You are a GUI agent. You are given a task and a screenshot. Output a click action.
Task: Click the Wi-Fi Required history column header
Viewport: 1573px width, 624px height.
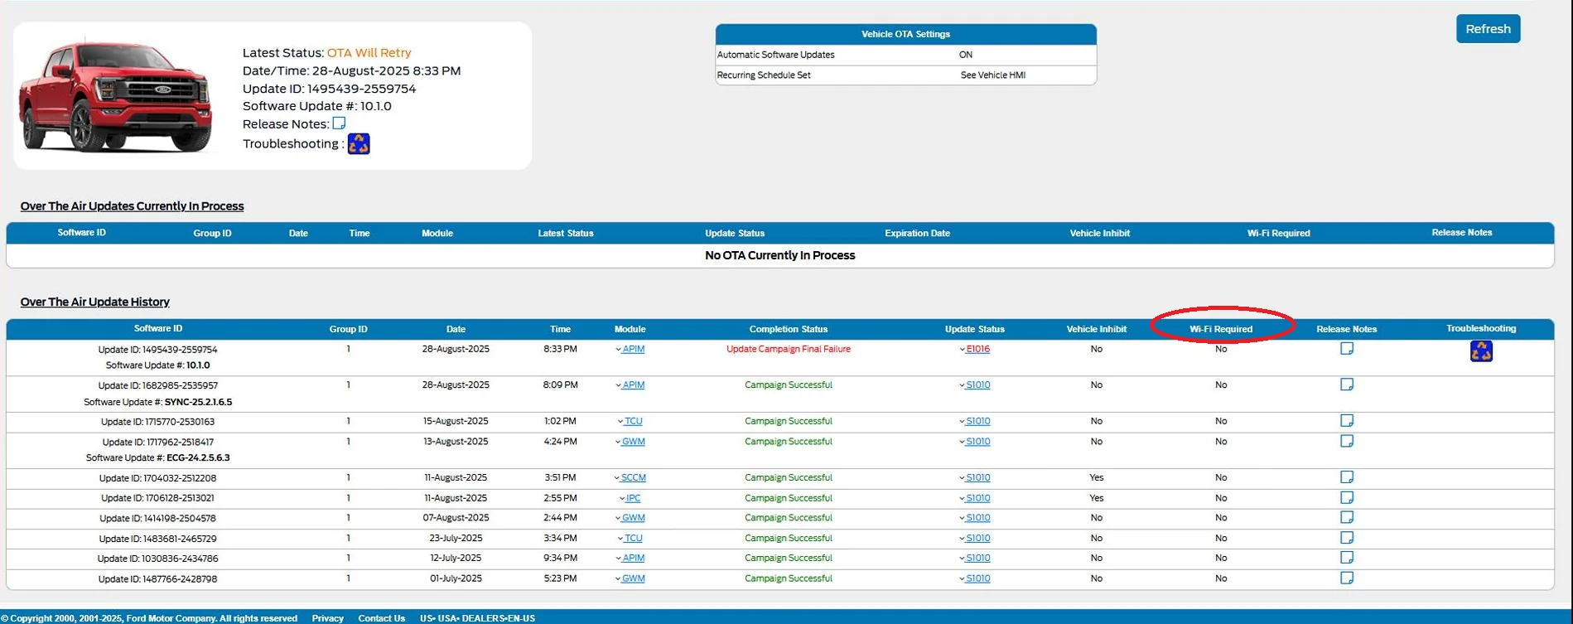tap(1221, 329)
